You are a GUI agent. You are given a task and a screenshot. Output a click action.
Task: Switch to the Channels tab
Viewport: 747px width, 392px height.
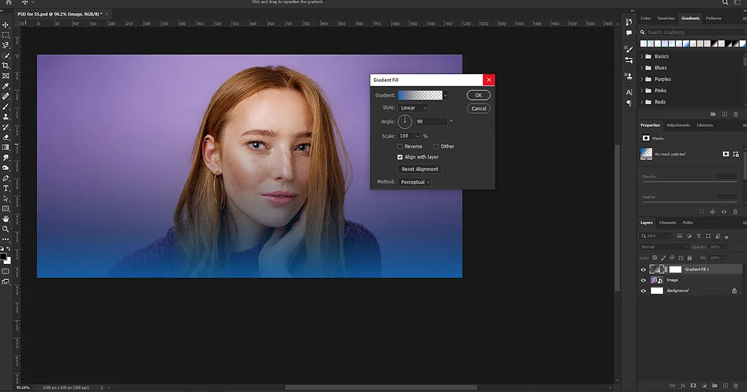click(x=667, y=222)
